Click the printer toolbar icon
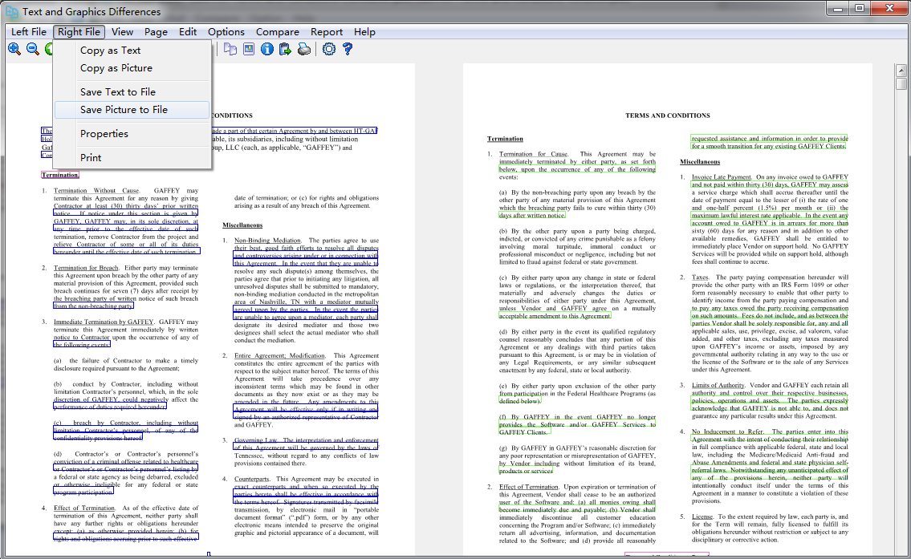911x559 pixels. (x=304, y=50)
